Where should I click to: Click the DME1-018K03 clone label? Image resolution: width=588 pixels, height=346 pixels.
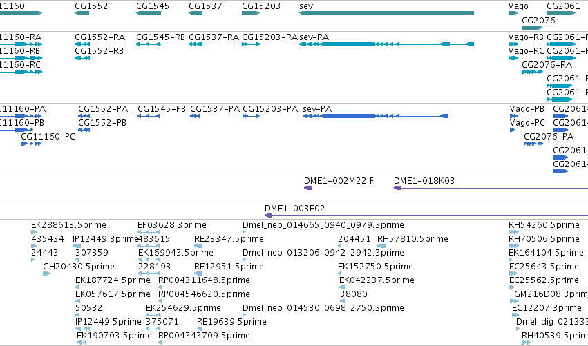[424, 181]
